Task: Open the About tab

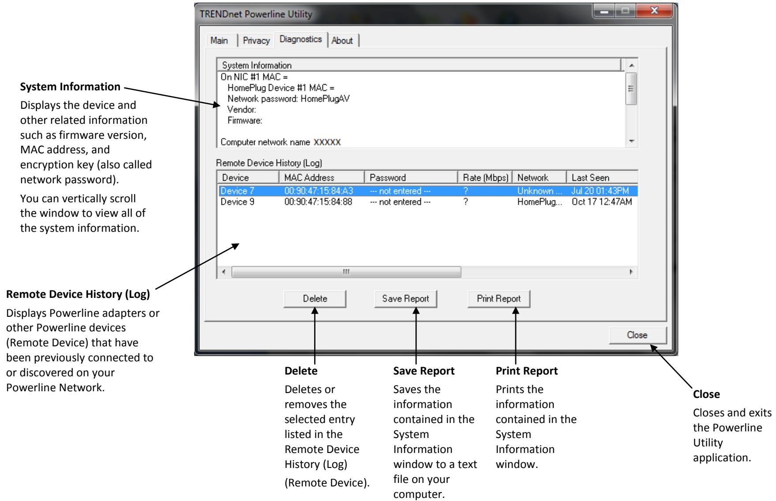Action: point(342,41)
